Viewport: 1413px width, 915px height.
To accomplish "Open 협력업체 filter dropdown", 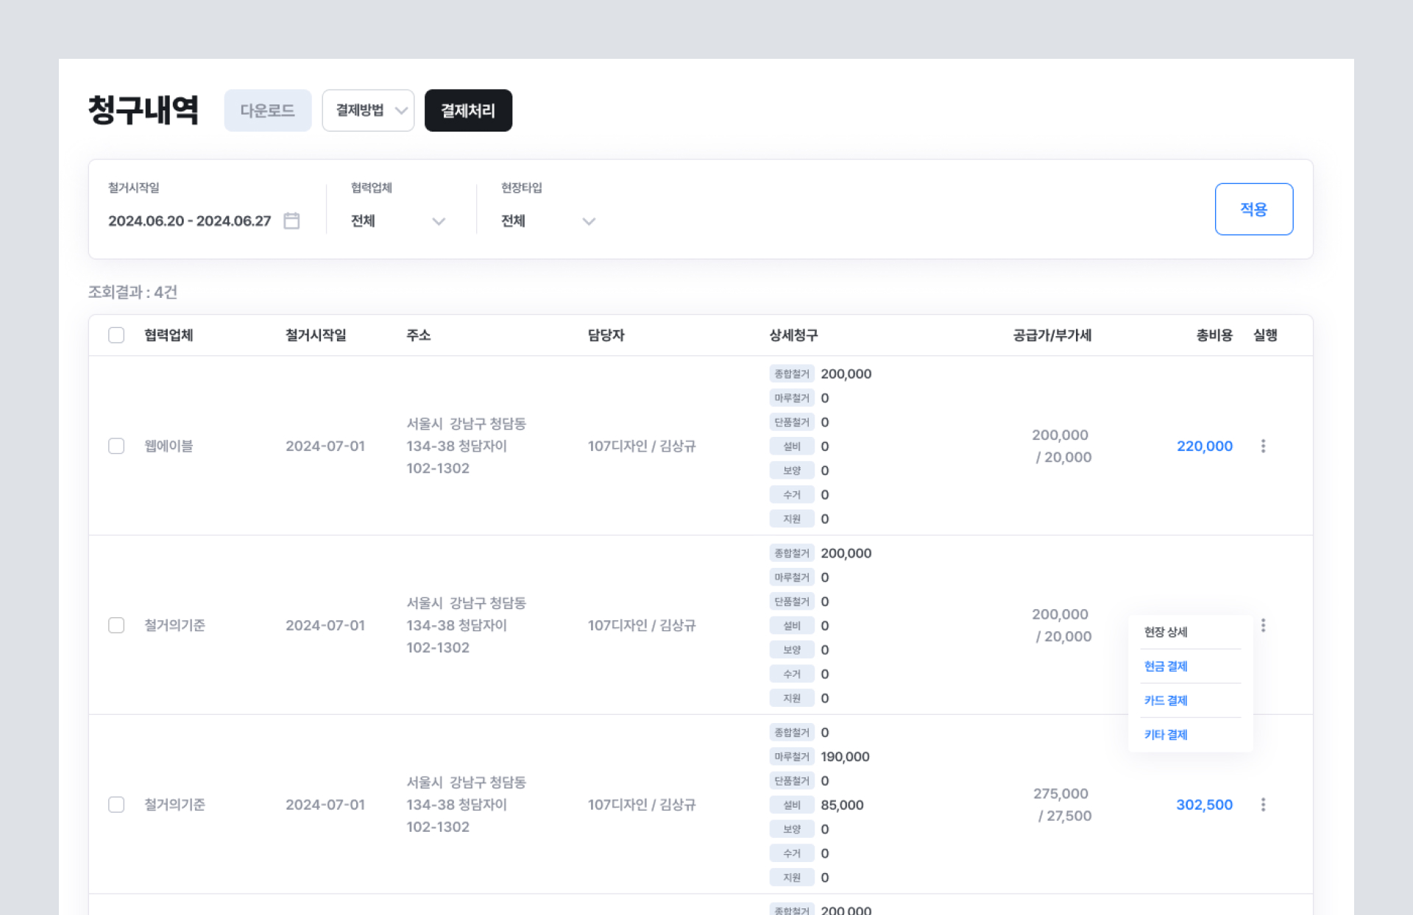I will 397,221.
